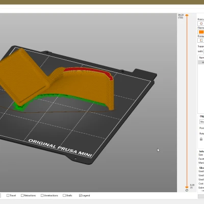The width and height of the screenshot is (204, 204).
Task: Click the cog icon below layer slider
Action: point(187,190)
